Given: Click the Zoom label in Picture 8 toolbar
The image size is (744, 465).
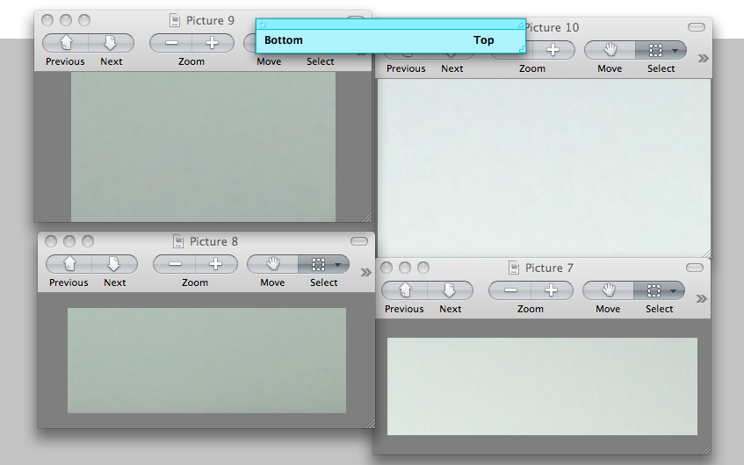Looking at the screenshot, I should 195,283.
